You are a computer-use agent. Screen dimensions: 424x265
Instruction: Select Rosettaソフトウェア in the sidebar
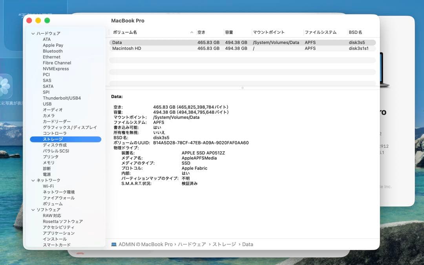coord(63,221)
